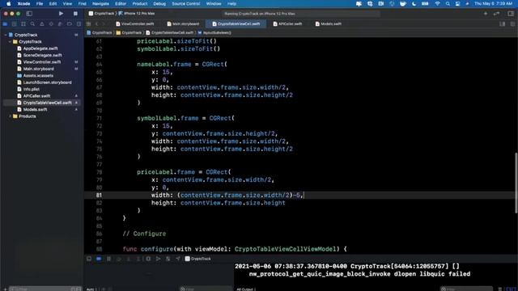
Task: Open Assets.xcassets in navigator
Action: 38,75
